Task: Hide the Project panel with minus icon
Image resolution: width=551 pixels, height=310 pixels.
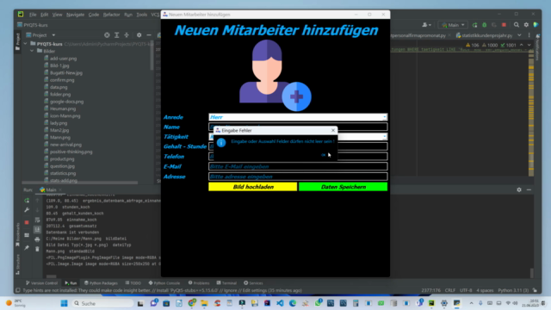Action: point(149,35)
